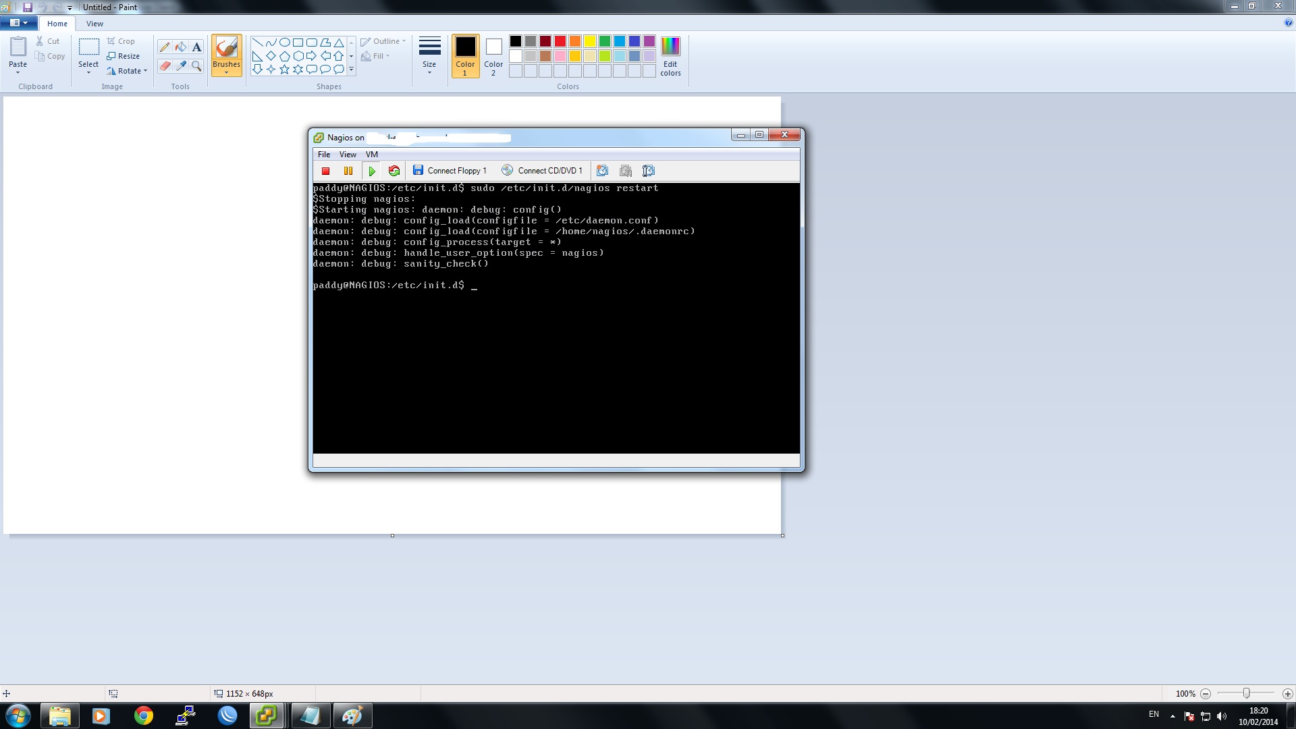Click Edit colors button
Screen dimensions: 1296x729
click(x=670, y=55)
